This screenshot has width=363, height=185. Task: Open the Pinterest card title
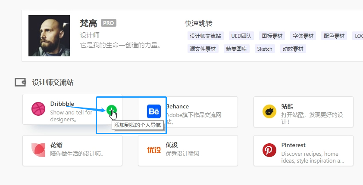click(293, 145)
